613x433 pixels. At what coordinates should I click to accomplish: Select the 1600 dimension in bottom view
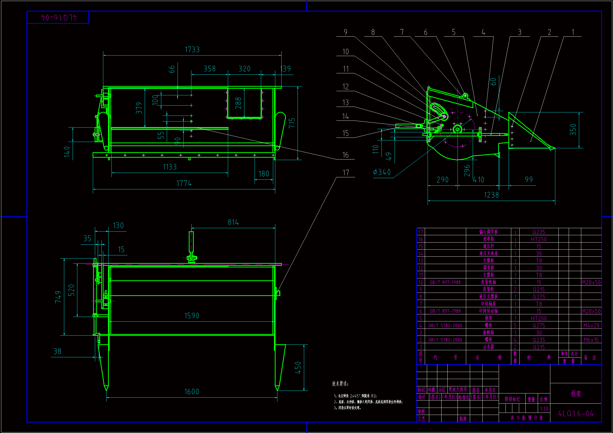pos(191,392)
